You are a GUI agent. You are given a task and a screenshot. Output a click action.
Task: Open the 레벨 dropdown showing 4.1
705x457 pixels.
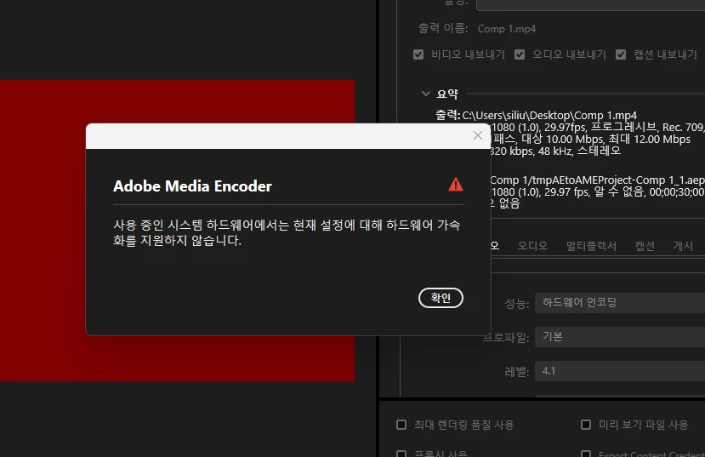coord(620,371)
